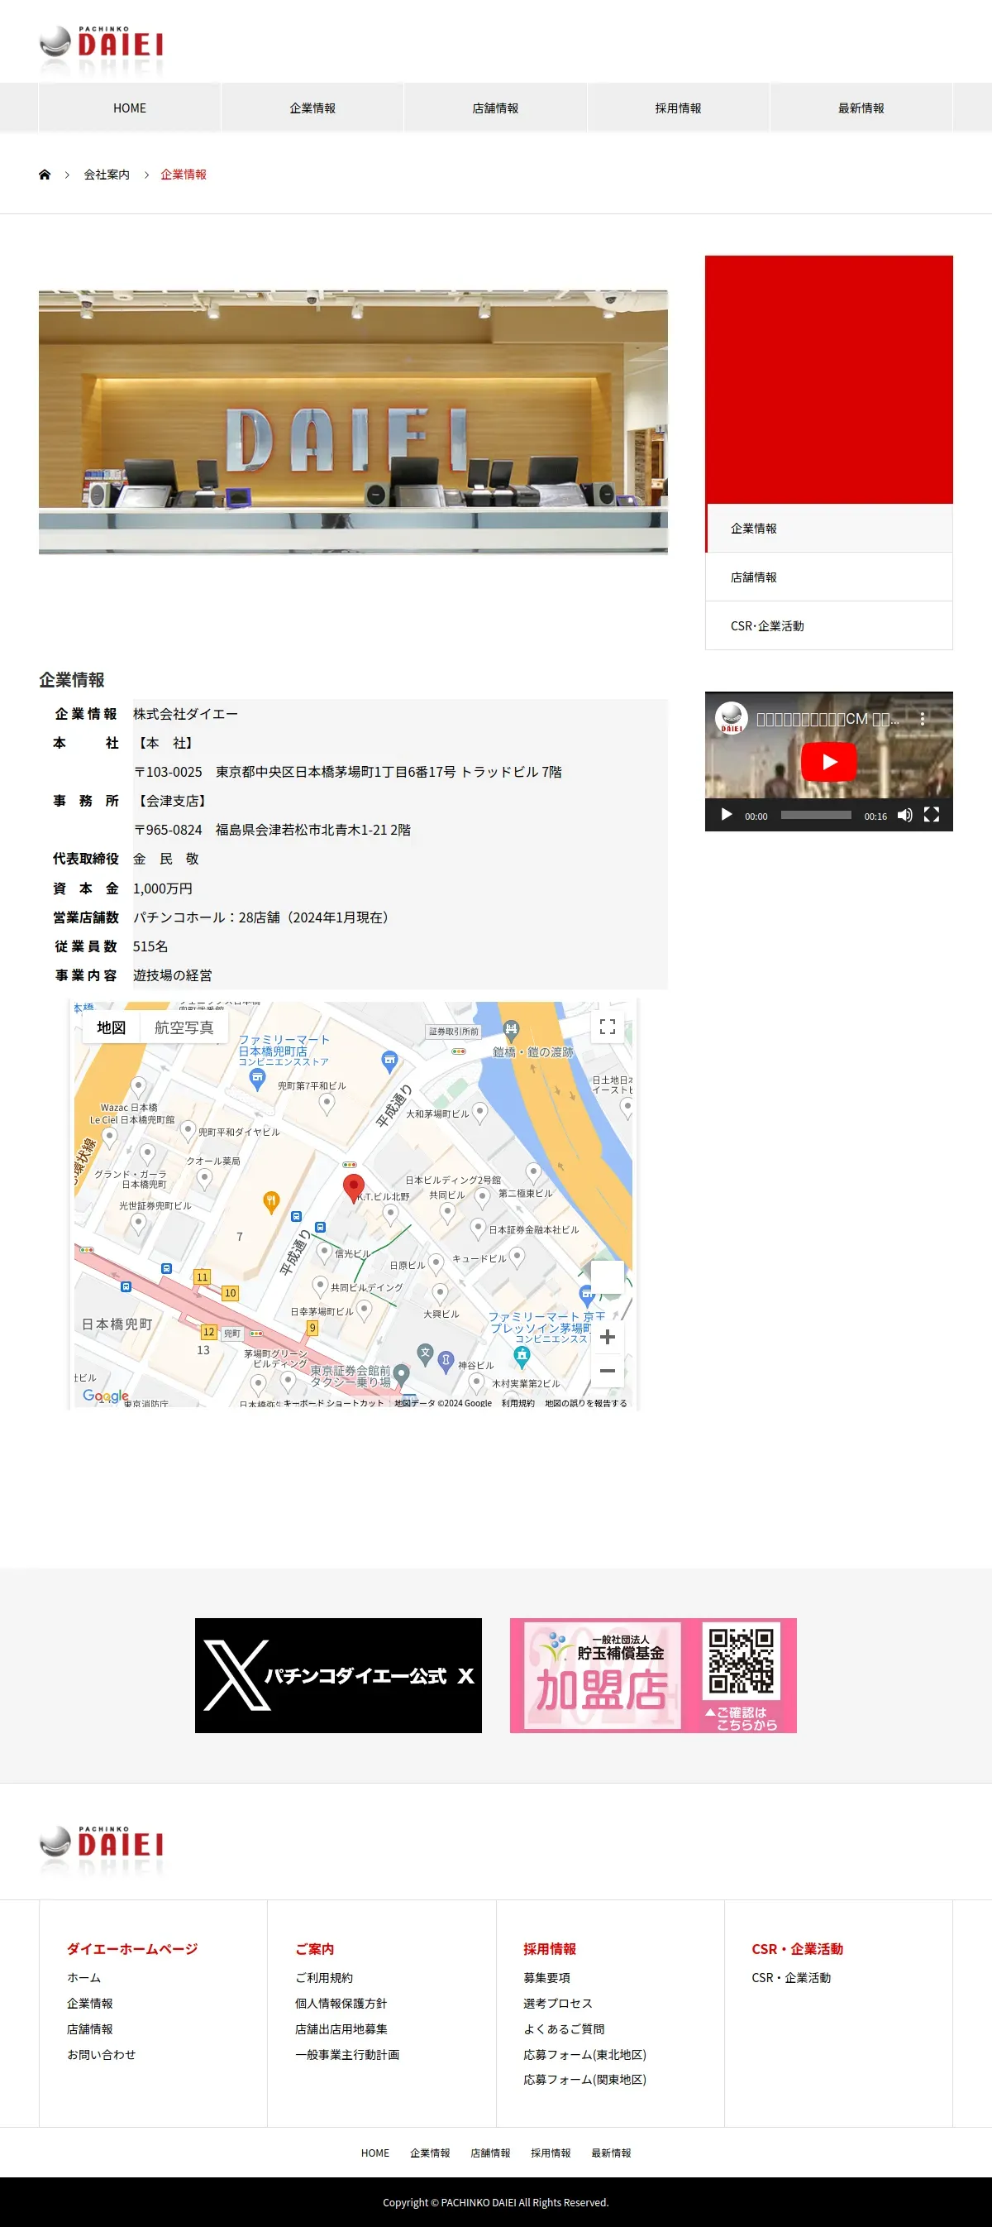
Task: Enter video fullscreen mode
Action: click(932, 815)
